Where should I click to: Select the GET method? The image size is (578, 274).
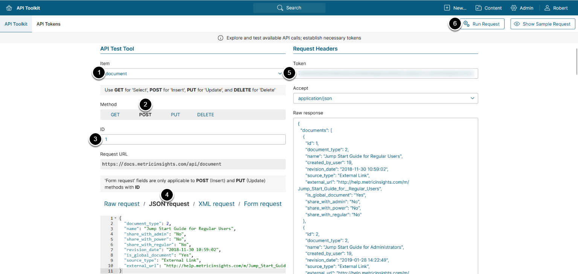[115, 115]
